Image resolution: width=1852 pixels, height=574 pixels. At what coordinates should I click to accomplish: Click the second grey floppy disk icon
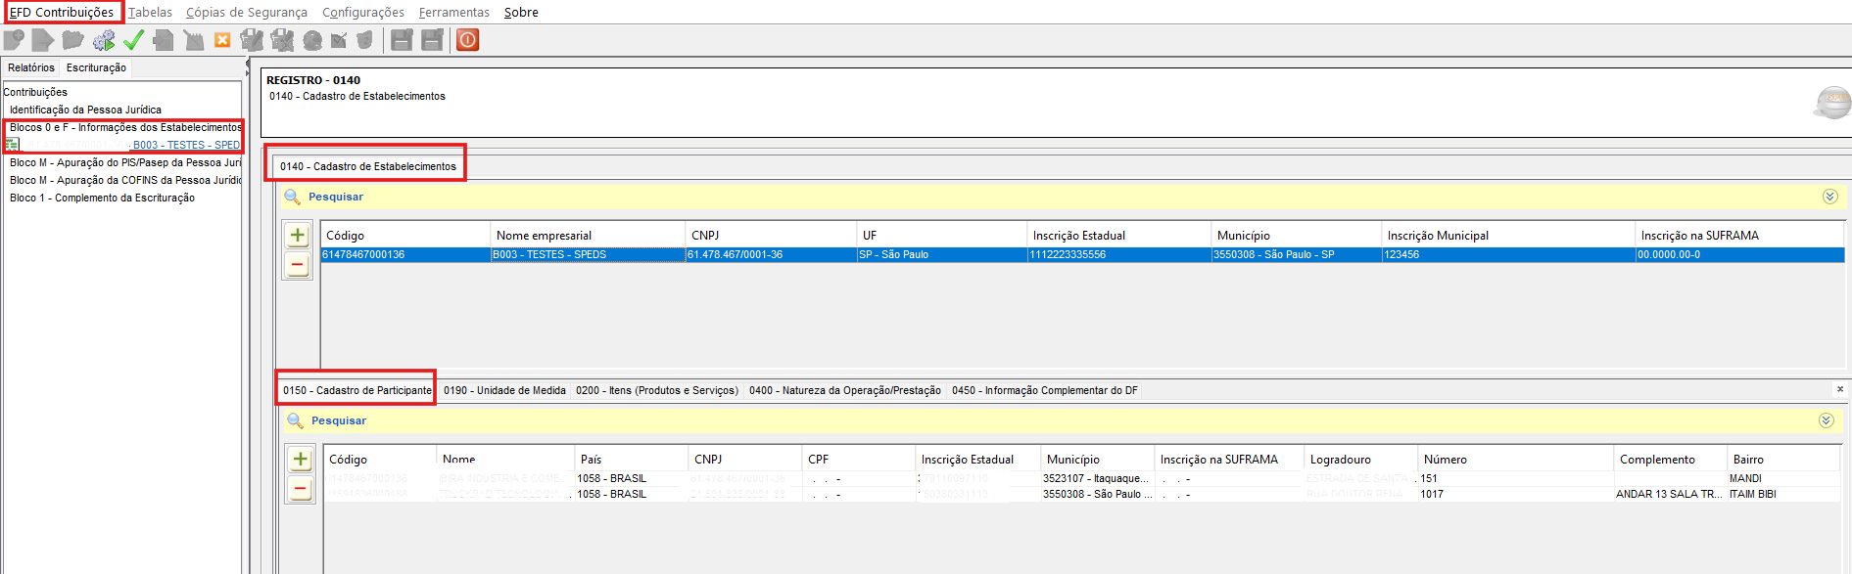click(432, 40)
